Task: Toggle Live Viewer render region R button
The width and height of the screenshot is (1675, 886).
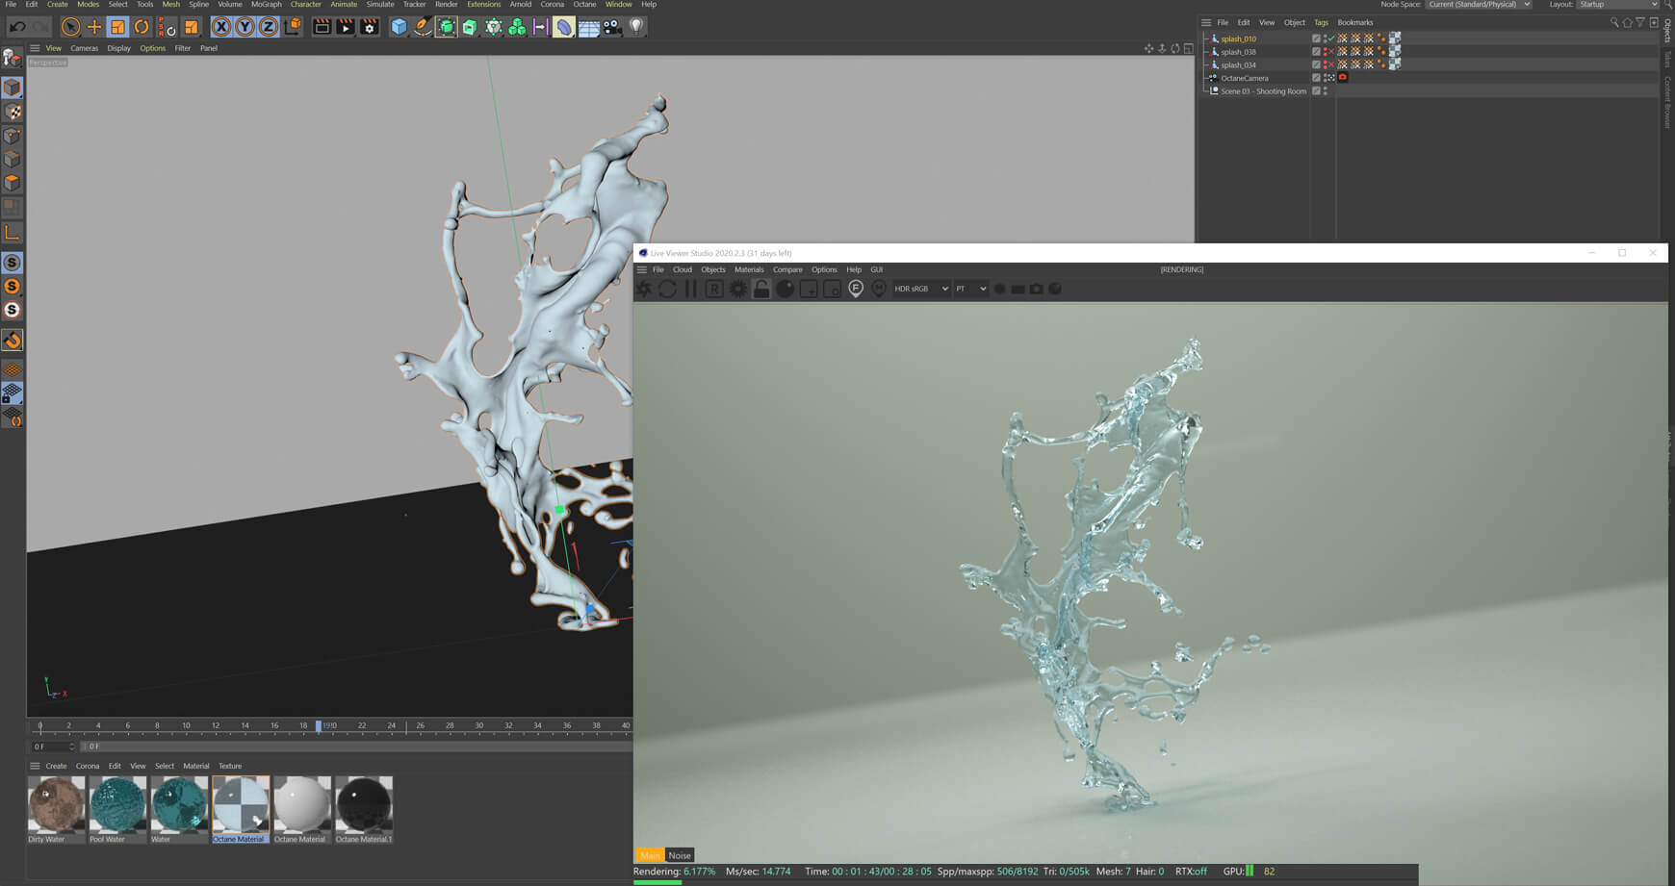Action: click(x=714, y=289)
